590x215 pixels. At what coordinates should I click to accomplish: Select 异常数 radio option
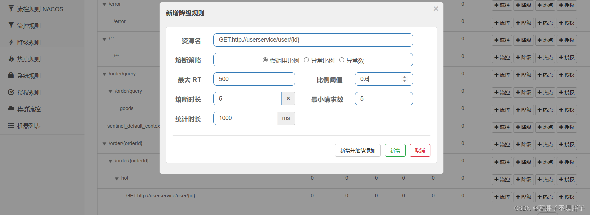342,60
